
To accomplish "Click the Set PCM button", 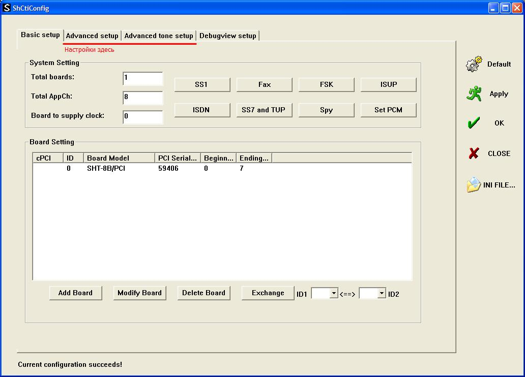I will click(x=388, y=110).
